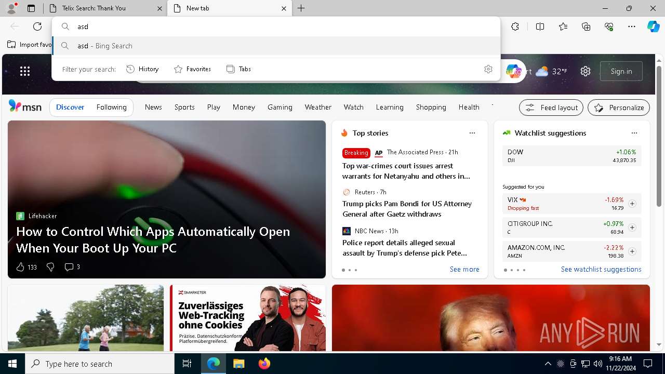
Task: Select the Following feed tab
Action: [x=112, y=107]
